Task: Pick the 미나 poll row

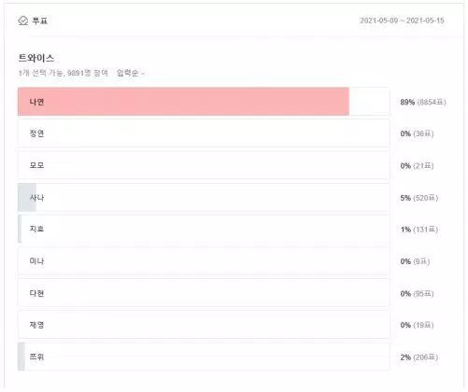Action: (x=204, y=261)
